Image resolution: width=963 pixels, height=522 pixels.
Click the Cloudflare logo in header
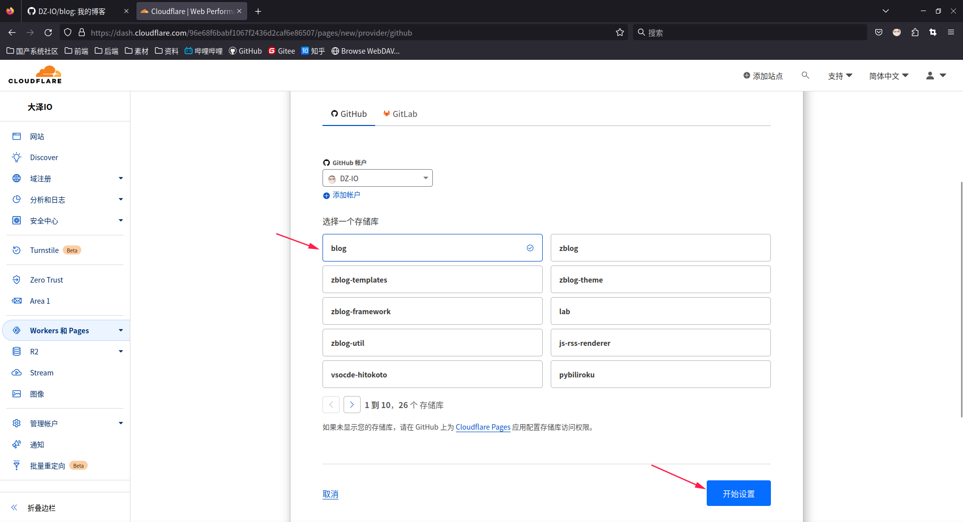(35, 75)
